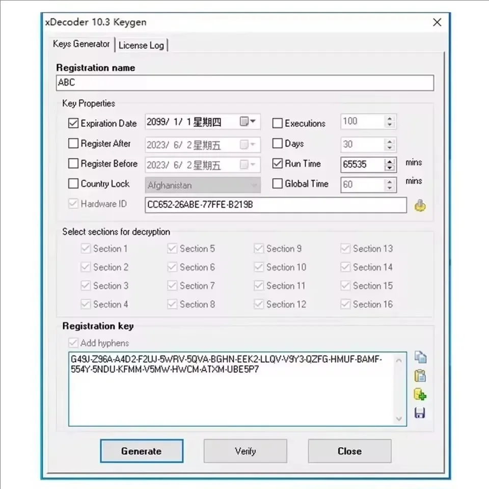Image resolution: width=489 pixels, height=489 pixels.
Task: Click the Section 10 checkbox
Action: click(x=259, y=267)
